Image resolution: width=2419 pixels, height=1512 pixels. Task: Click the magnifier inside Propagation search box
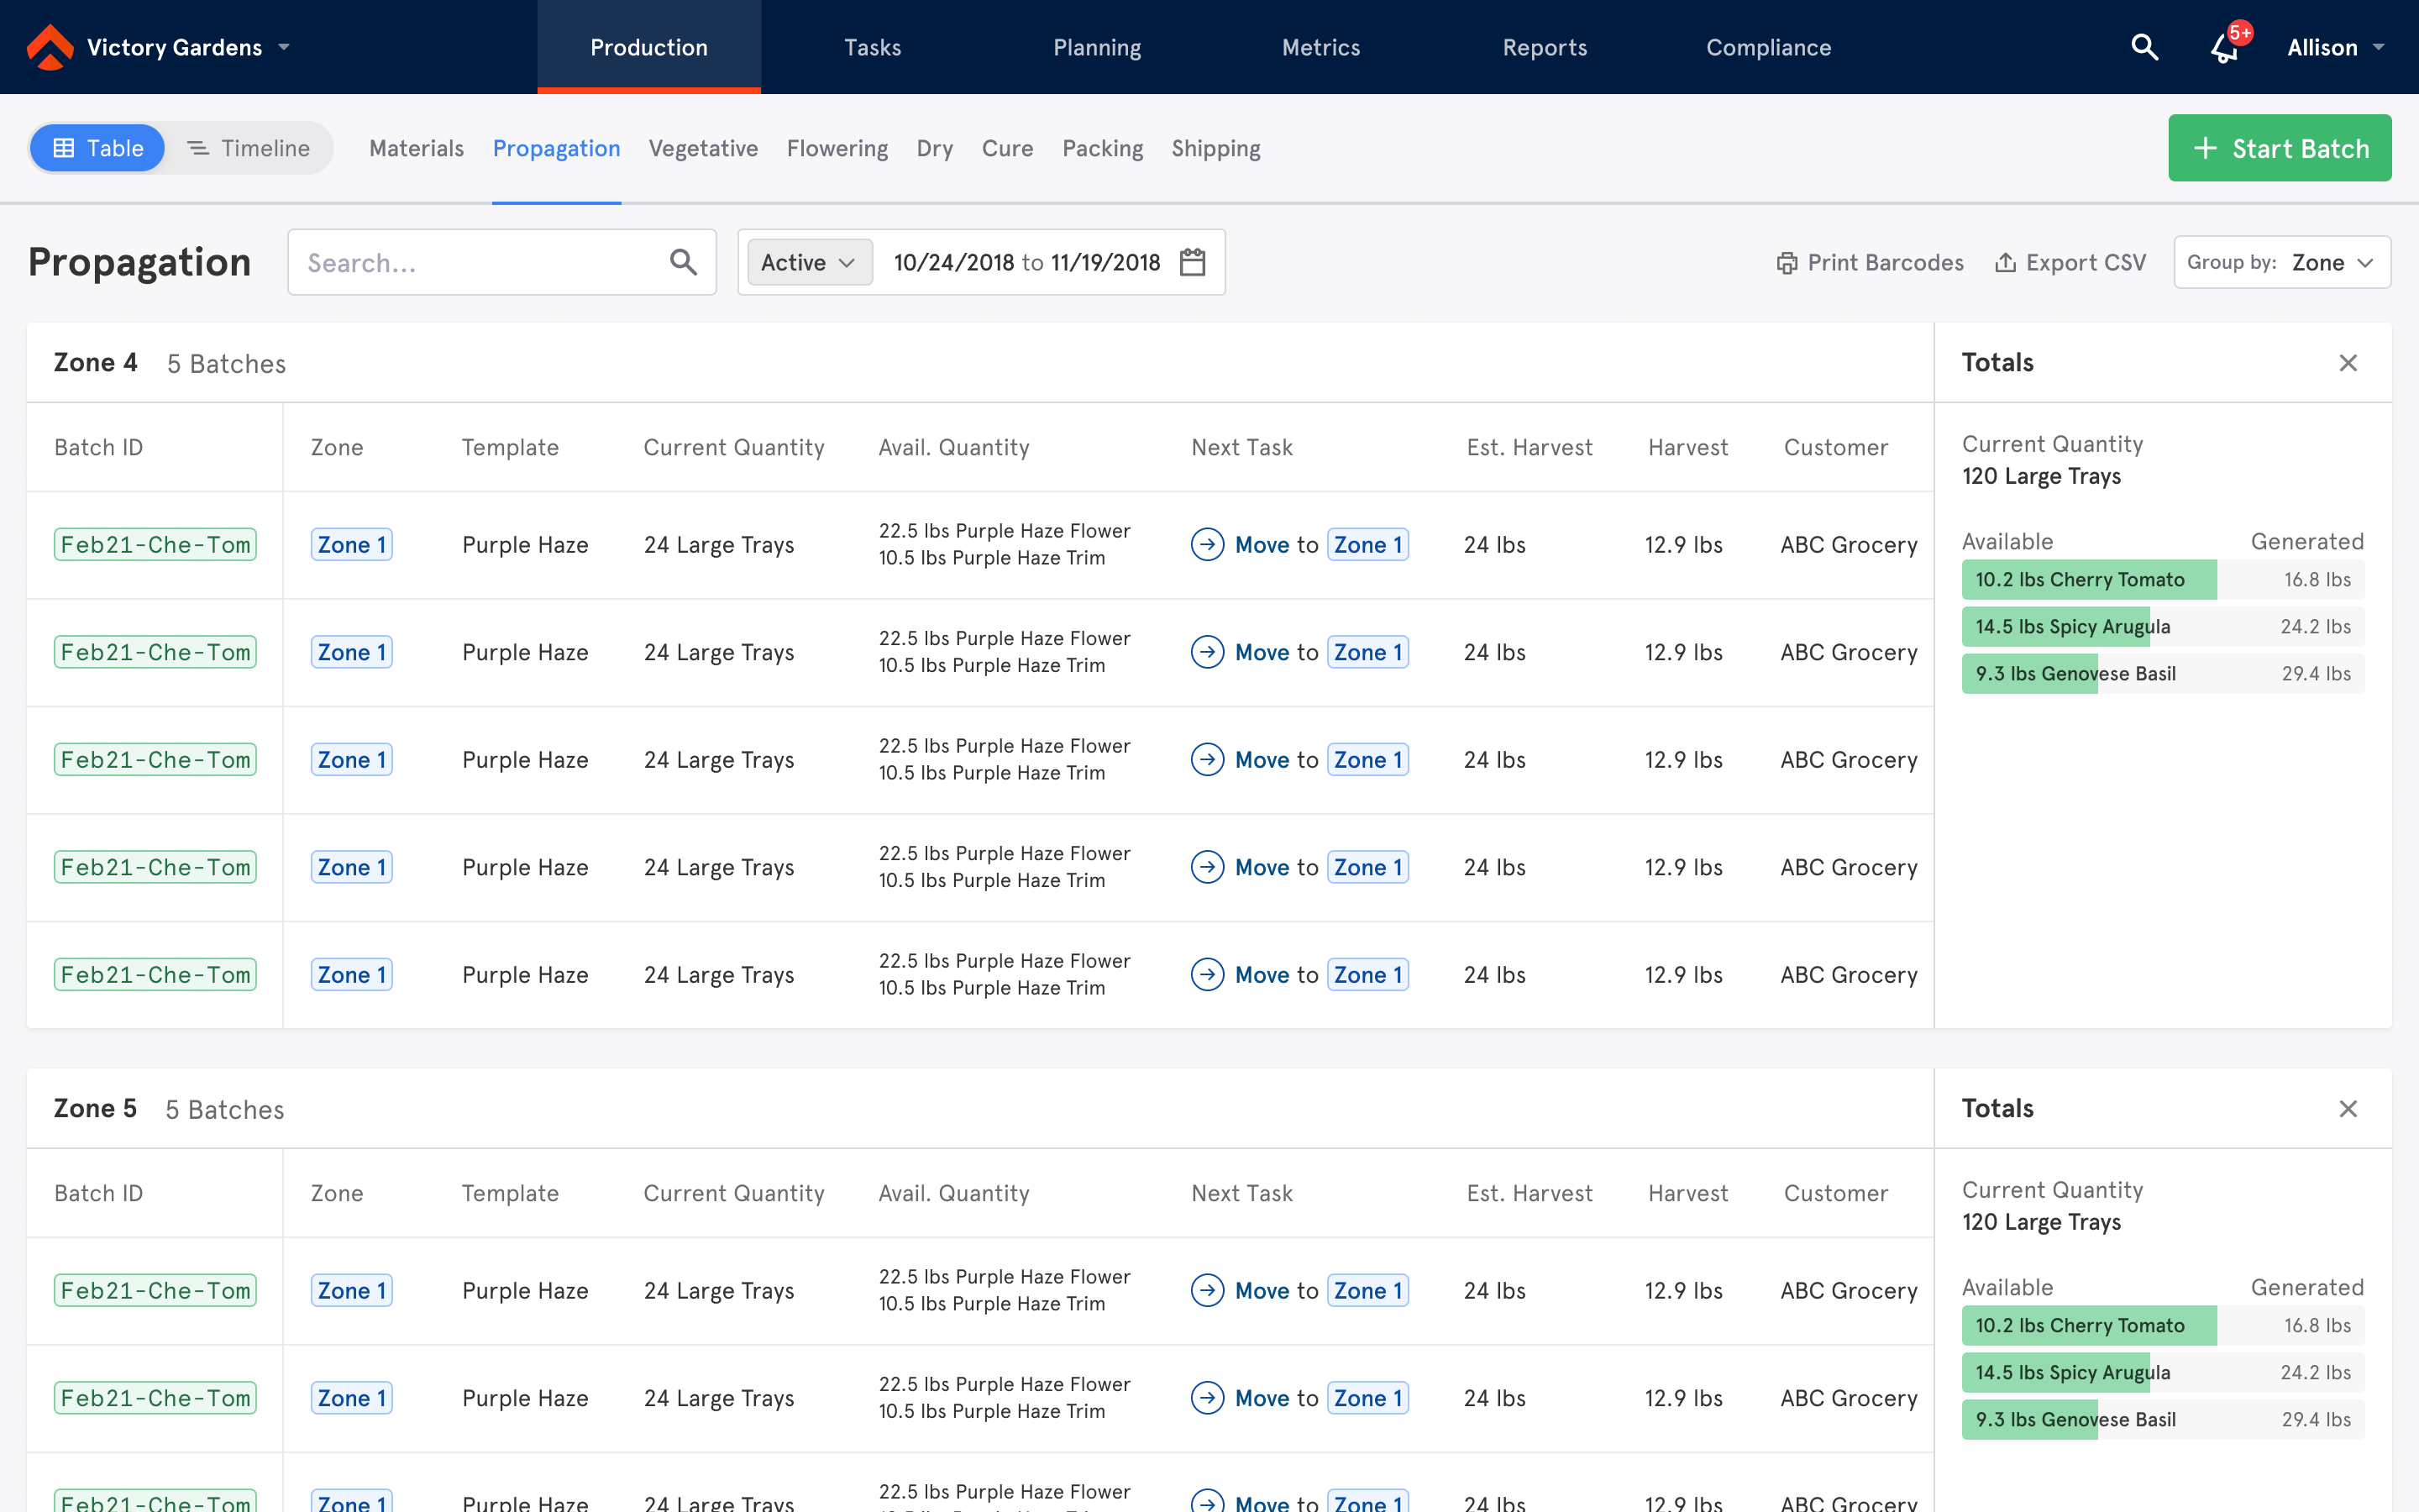(684, 262)
